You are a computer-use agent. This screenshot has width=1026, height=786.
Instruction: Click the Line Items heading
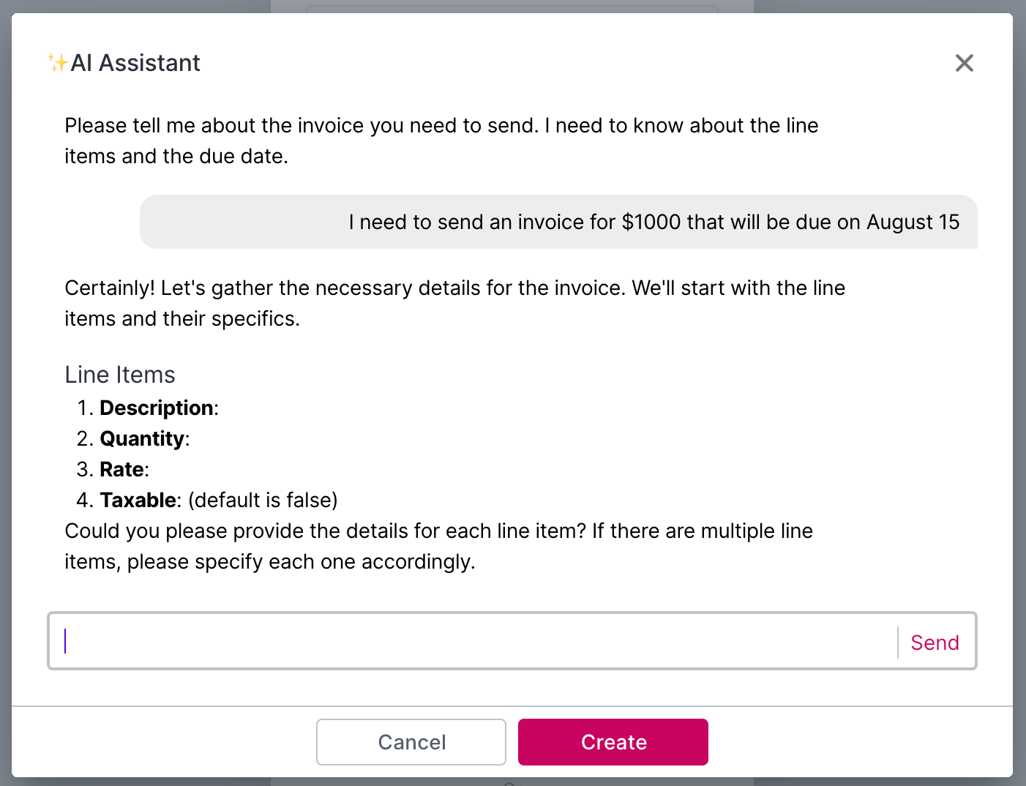point(120,374)
